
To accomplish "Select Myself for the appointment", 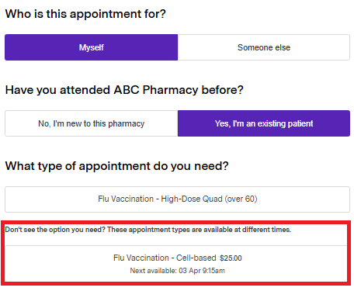I will click(92, 47).
